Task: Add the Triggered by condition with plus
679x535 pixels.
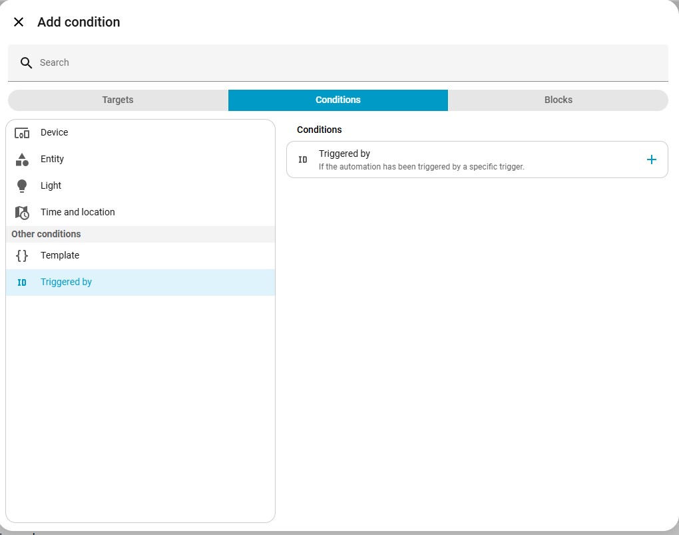Action: 651,160
